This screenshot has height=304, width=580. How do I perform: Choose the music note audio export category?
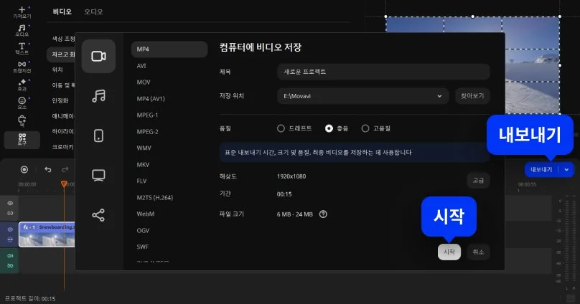(98, 95)
